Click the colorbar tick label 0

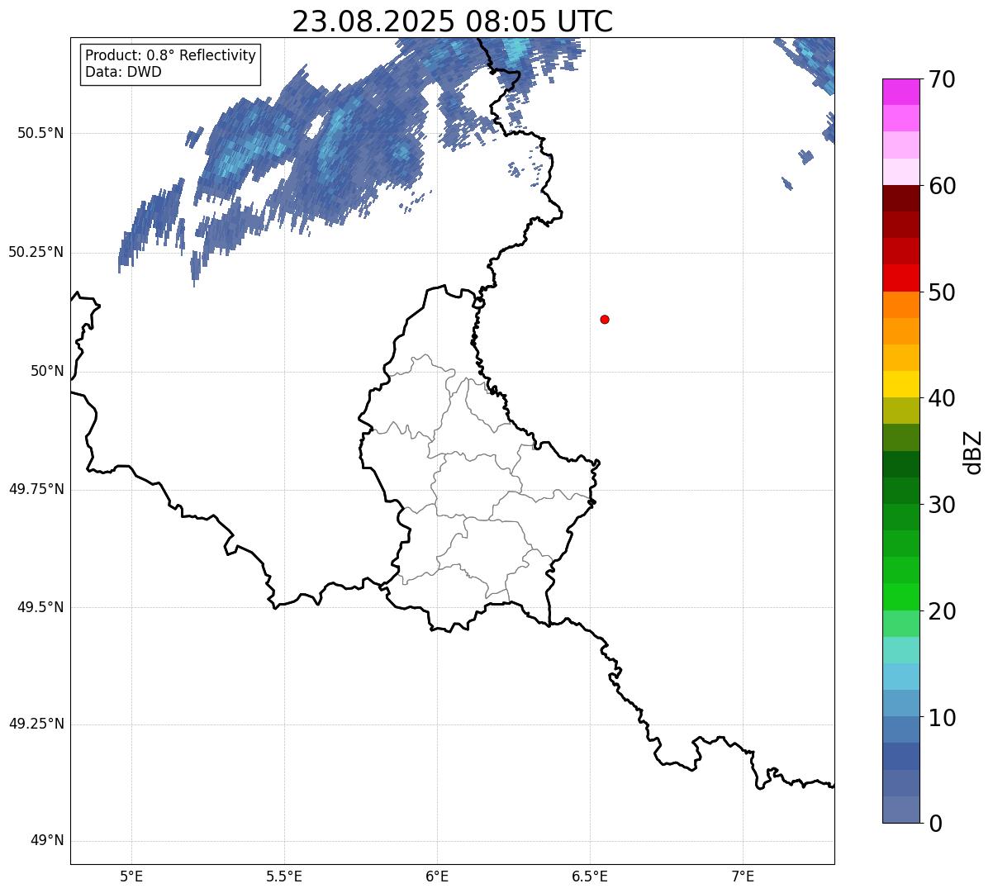click(x=935, y=824)
